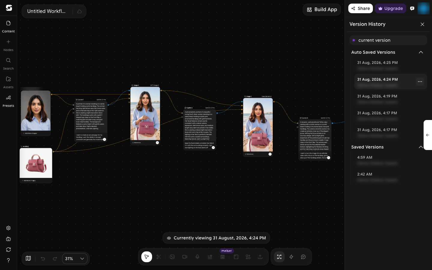Open options for 4:24 PM version
Viewport: 432px width, 270px height.
pyautogui.click(x=420, y=82)
